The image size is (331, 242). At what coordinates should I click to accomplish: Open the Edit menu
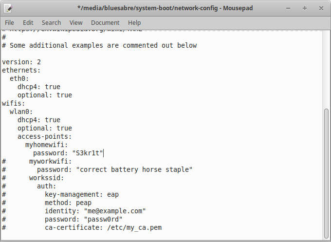point(28,22)
